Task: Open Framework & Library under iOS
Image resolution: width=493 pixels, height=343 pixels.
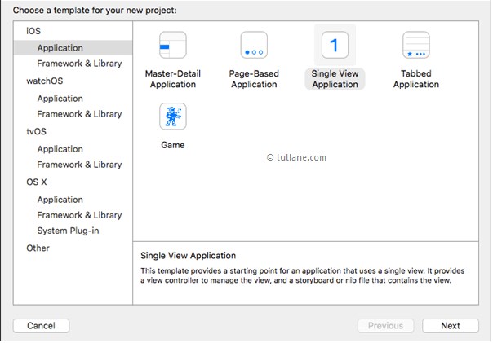Action: tap(79, 64)
